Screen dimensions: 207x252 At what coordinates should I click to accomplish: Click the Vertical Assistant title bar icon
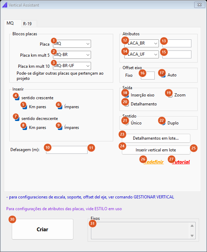click(x=4, y=5)
